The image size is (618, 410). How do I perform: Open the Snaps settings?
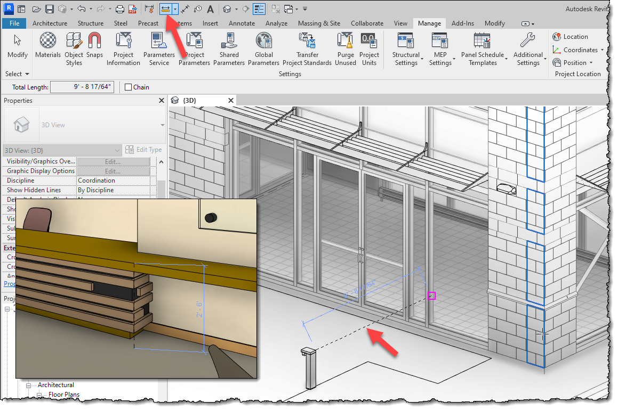tap(94, 45)
